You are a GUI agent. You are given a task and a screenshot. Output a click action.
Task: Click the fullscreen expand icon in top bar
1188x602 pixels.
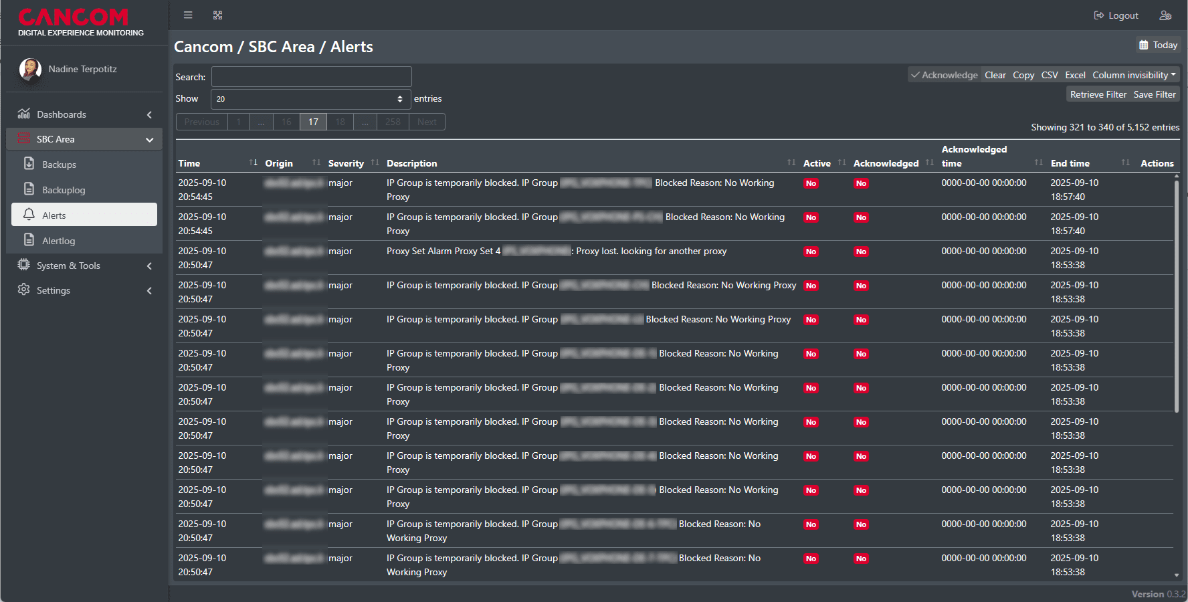tap(217, 15)
